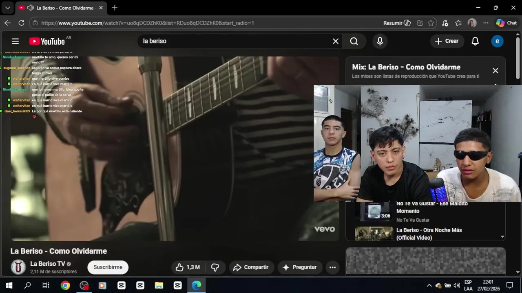Clear the 'la beriso' search text

click(x=336, y=41)
